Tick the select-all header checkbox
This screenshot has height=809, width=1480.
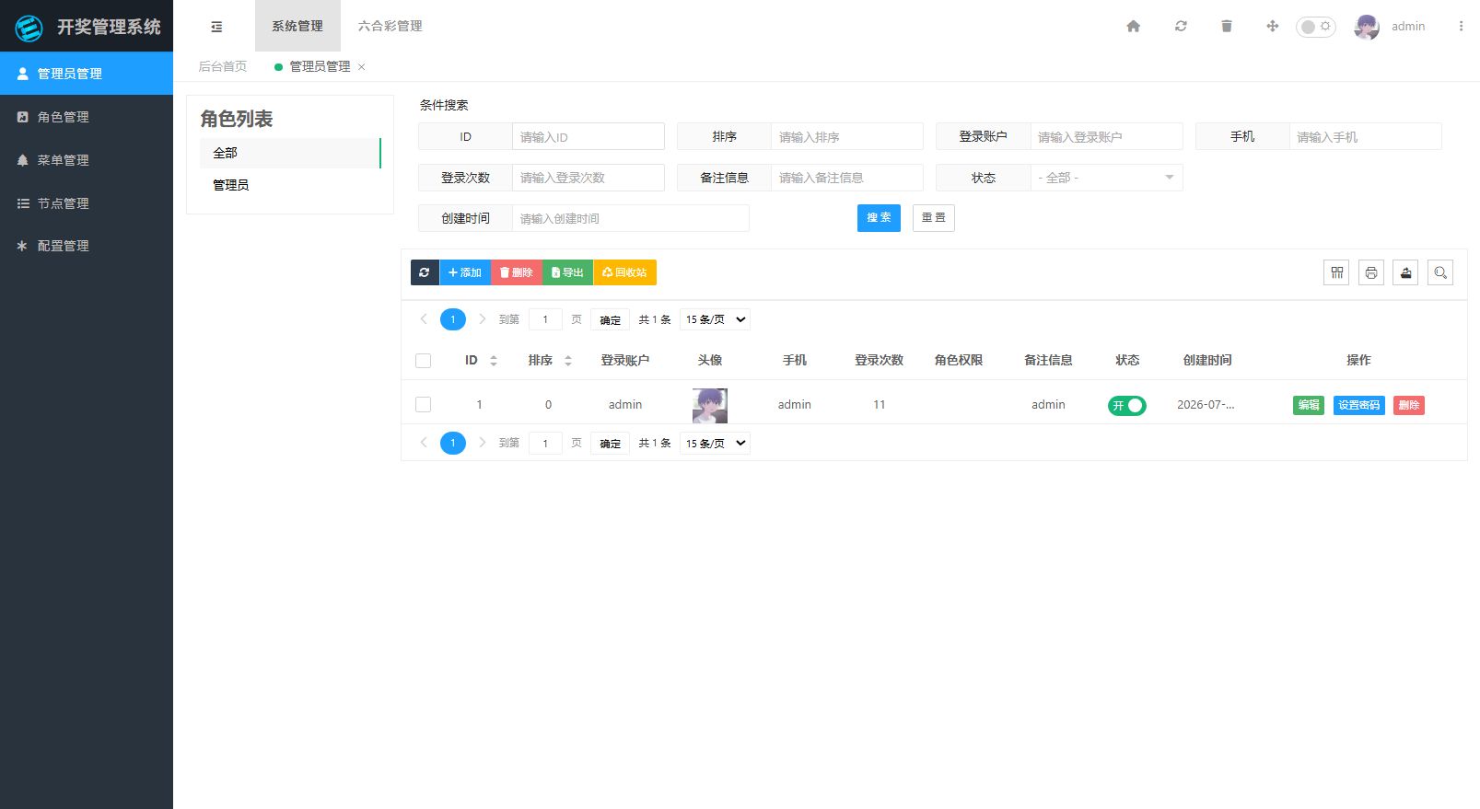tap(424, 361)
